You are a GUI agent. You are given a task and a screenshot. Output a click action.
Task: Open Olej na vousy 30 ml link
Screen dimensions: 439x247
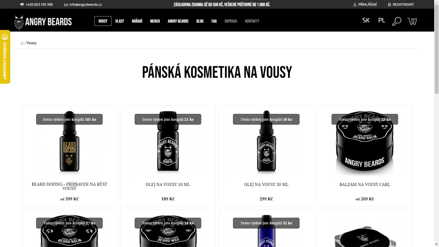click(x=266, y=185)
